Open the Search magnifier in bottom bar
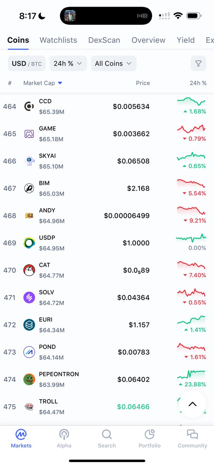Viewport: 214px width, 466px height. click(x=107, y=438)
